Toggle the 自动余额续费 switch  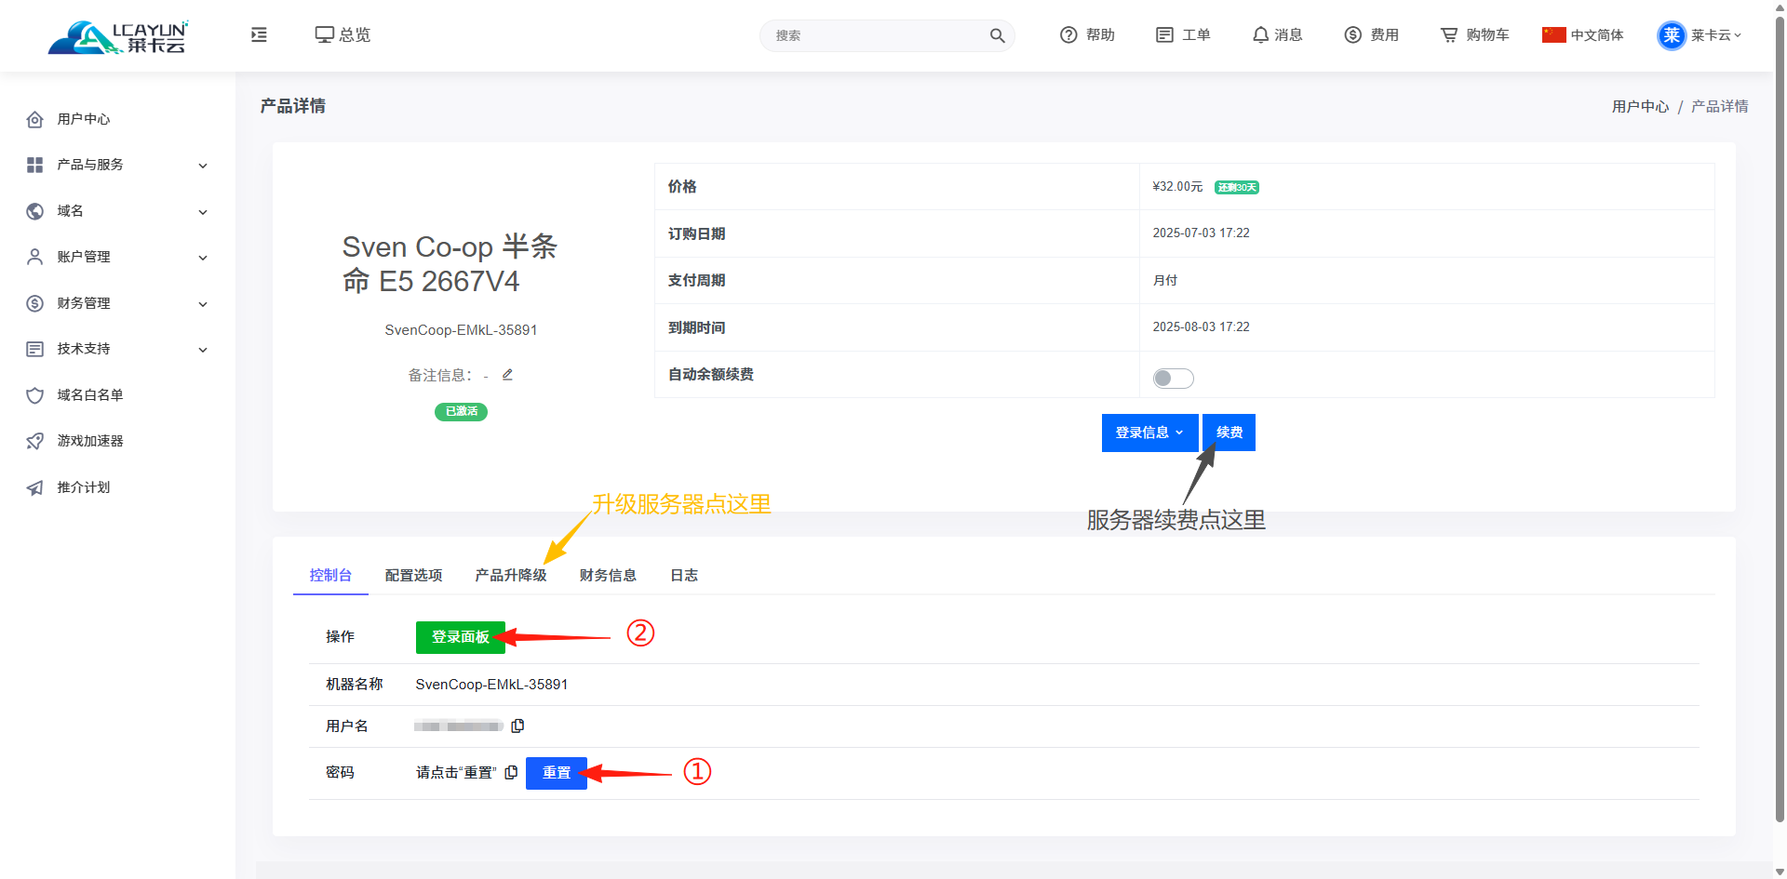click(x=1173, y=378)
